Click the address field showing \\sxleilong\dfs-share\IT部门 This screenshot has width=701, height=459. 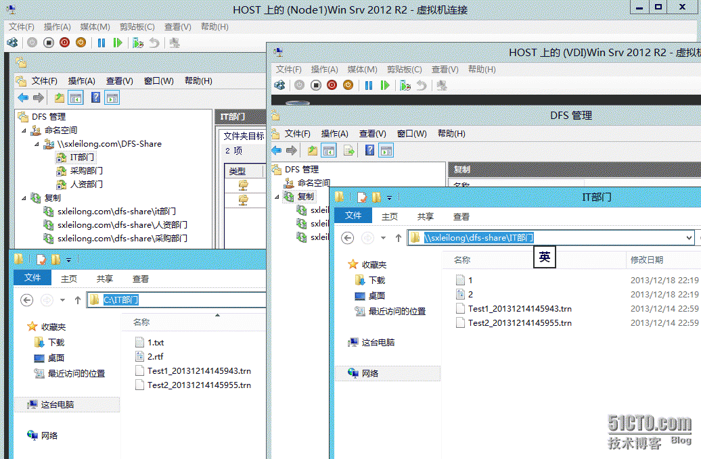pos(550,237)
